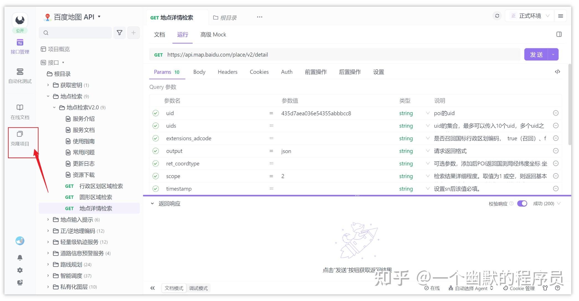Image resolution: width=579 pixels, height=301 pixels.
Task: Open the 在线文档 sidebar section
Action: click(20, 112)
